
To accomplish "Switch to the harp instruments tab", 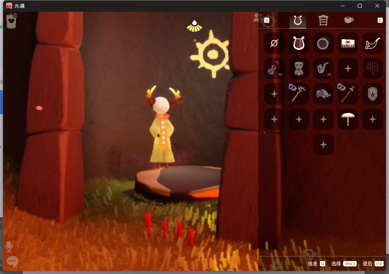I will (298, 21).
